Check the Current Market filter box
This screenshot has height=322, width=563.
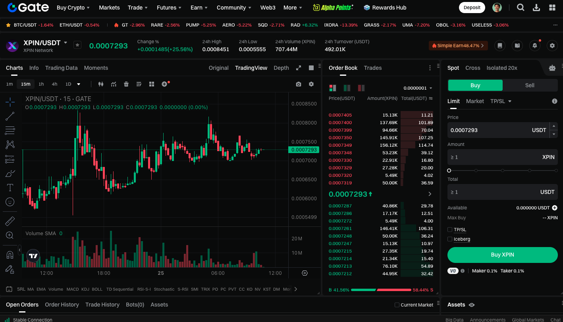[x=397, y=305]
